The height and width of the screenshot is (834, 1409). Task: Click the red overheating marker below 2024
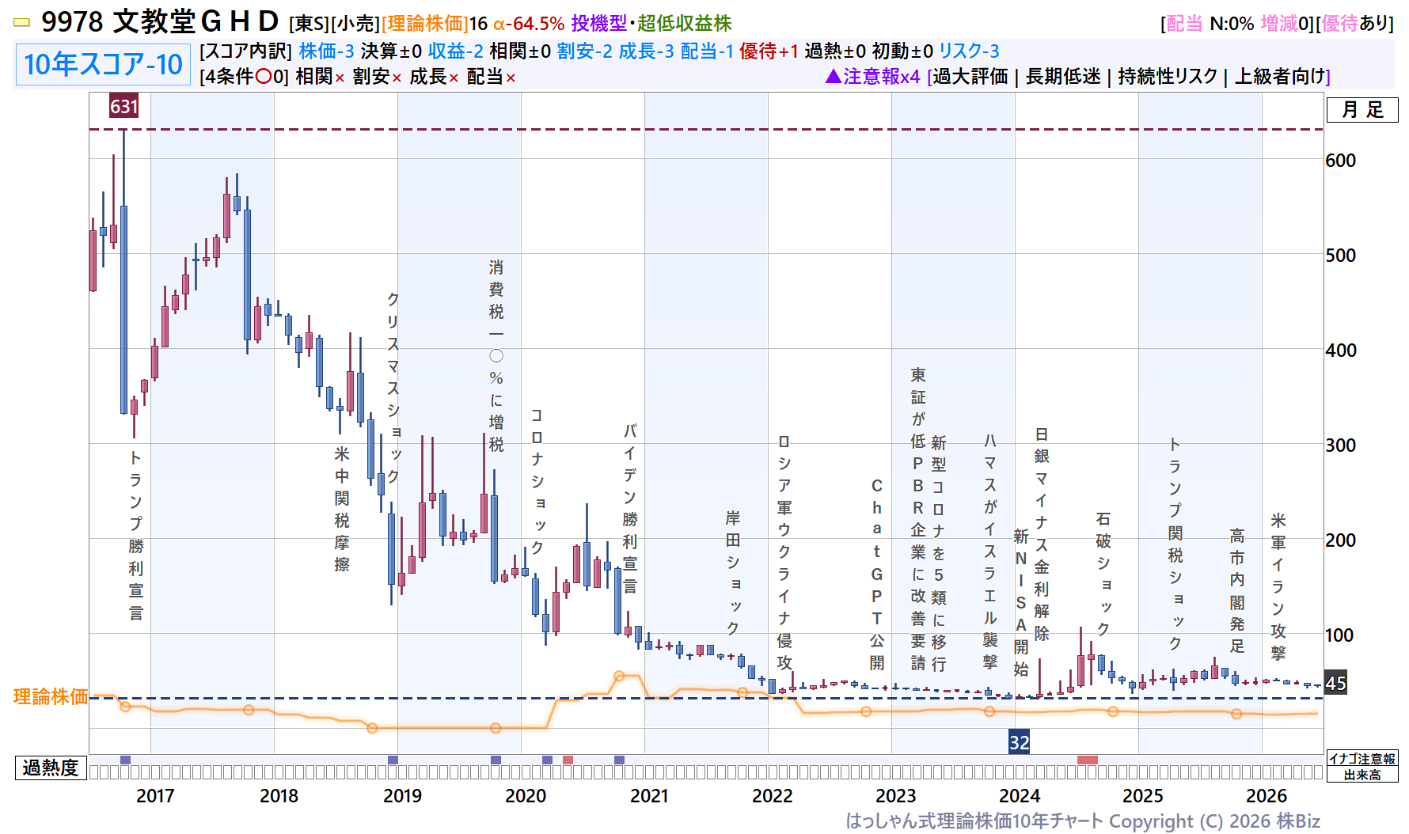pos(1088,760)
